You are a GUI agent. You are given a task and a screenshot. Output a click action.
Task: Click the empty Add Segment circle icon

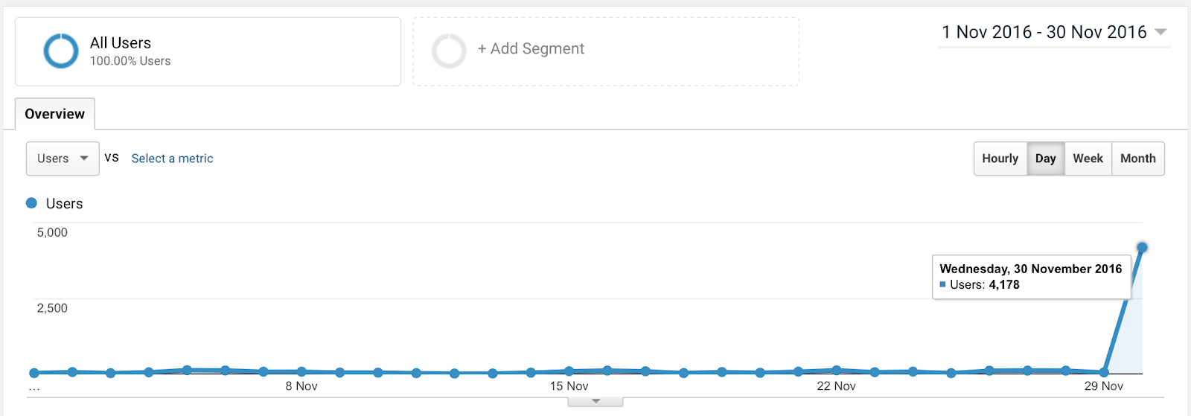coord(449,51)
